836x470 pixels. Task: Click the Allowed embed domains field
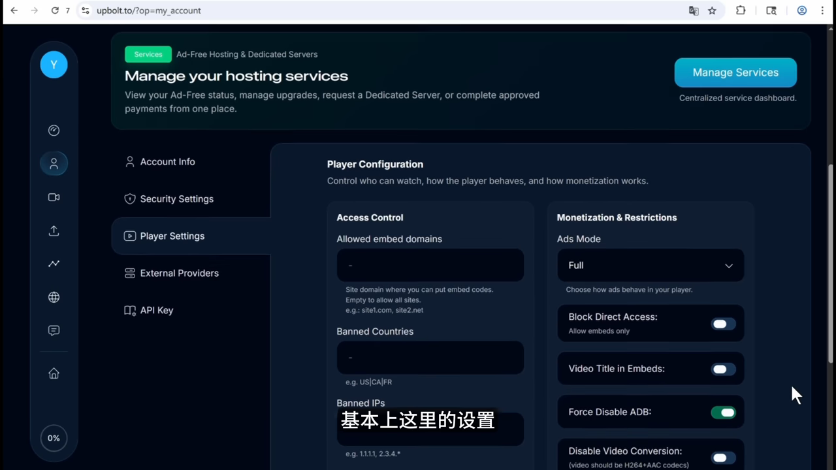click(430, 265)
